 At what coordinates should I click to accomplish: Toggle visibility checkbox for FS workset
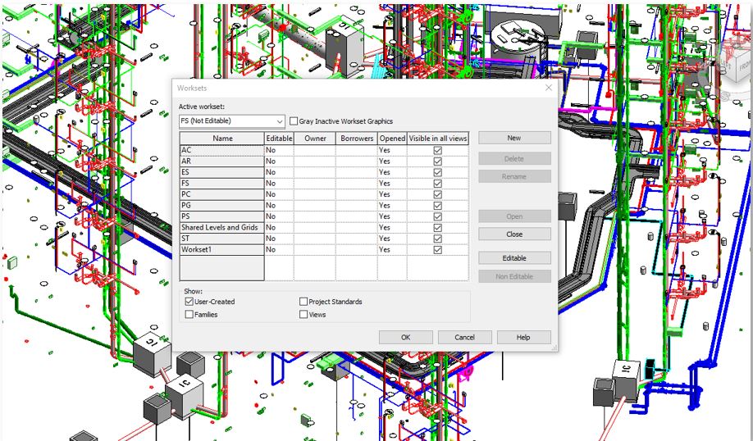(x=437, y=184)
